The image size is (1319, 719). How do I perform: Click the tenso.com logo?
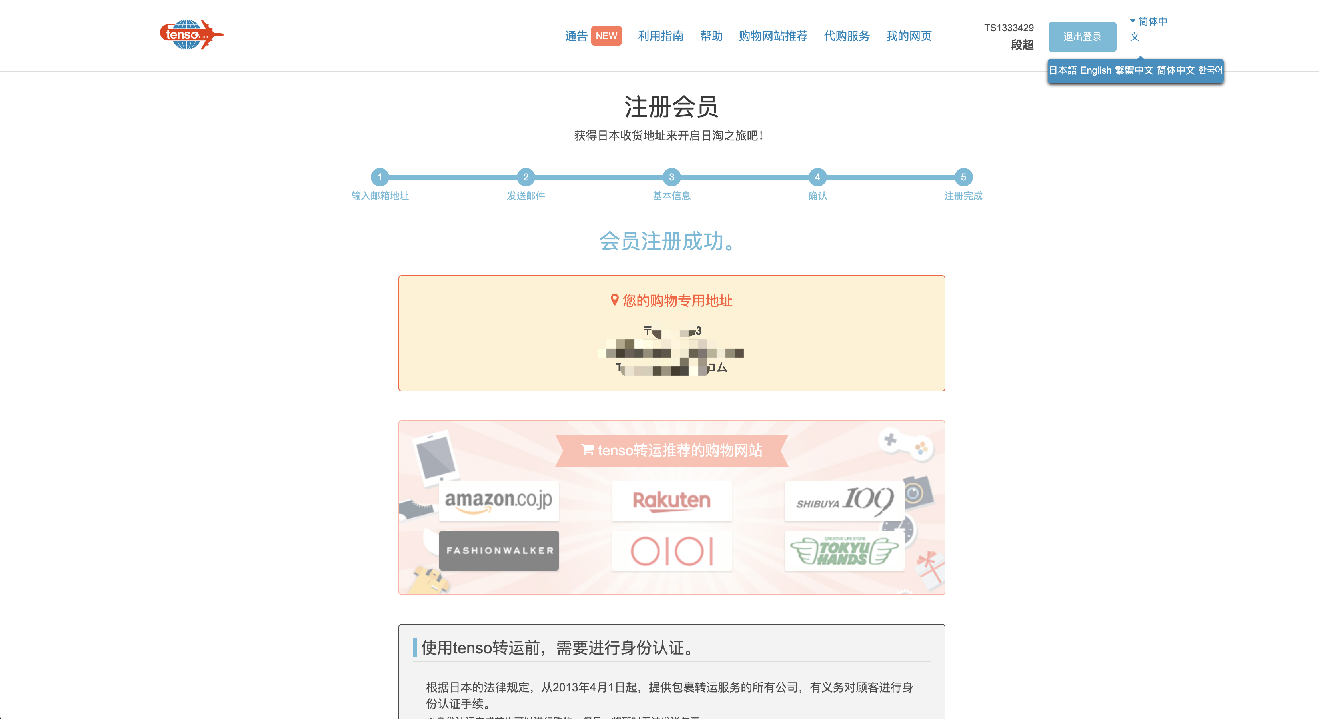point(191,35)
